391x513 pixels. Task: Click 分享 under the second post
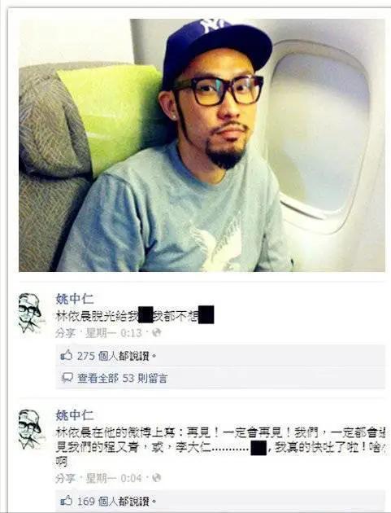click(65, 479)
